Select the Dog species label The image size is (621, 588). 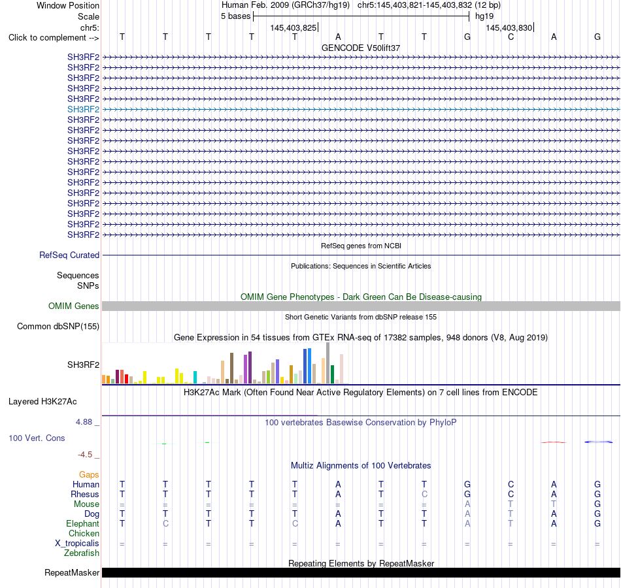point(92,514)
